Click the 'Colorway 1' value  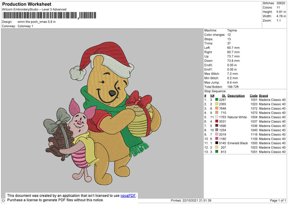point(25,26)
